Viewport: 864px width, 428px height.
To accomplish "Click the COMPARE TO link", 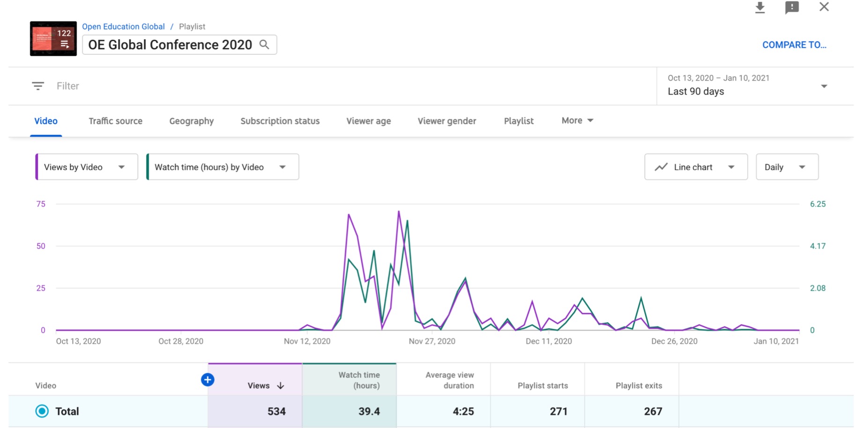I will click(x=794, y=44).
